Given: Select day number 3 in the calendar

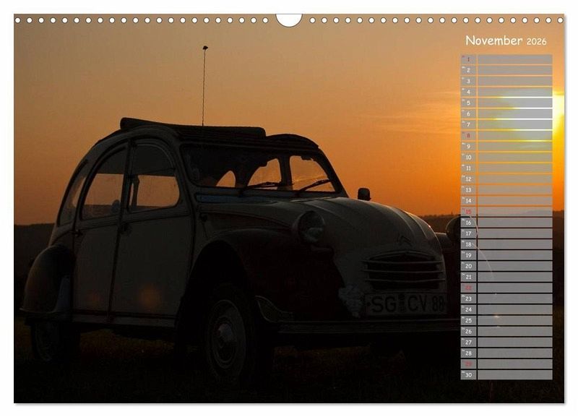Looking at the screenshot, I should (x=468, y=81).
